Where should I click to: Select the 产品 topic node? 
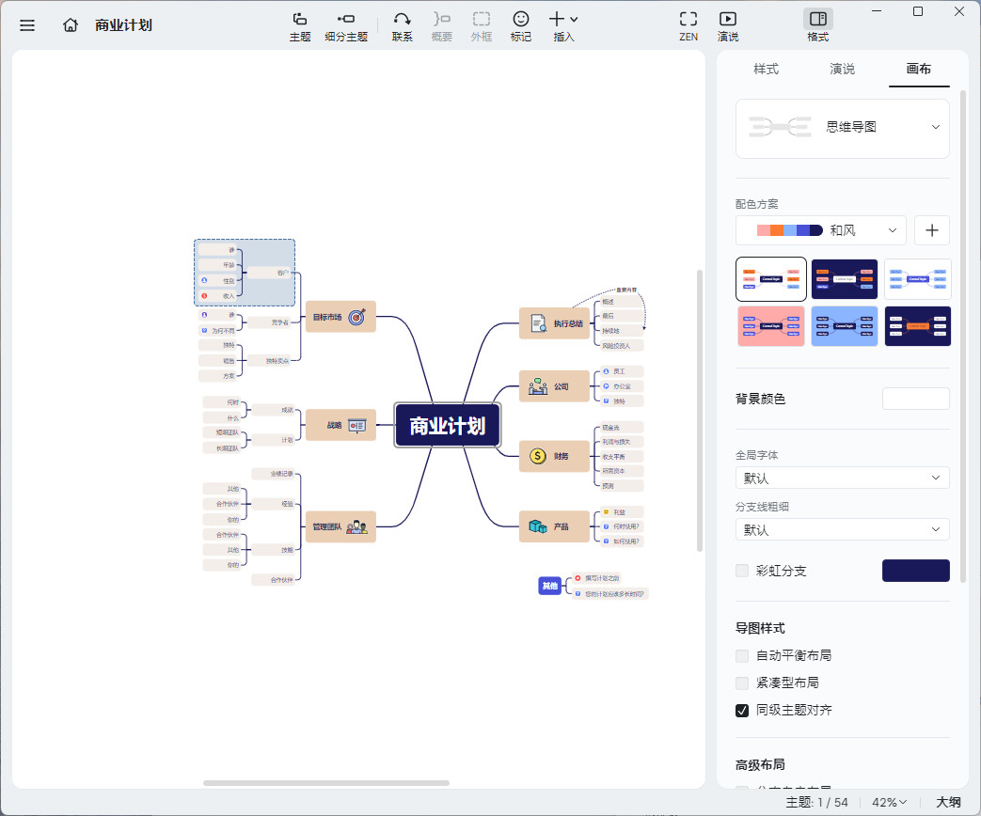point(554,526)
